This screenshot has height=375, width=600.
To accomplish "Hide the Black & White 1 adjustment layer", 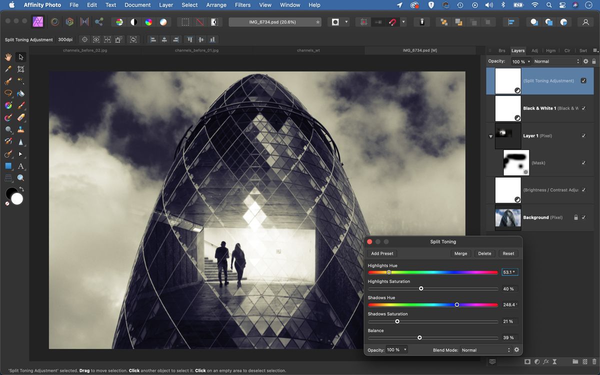I will (x=583, y=108).
